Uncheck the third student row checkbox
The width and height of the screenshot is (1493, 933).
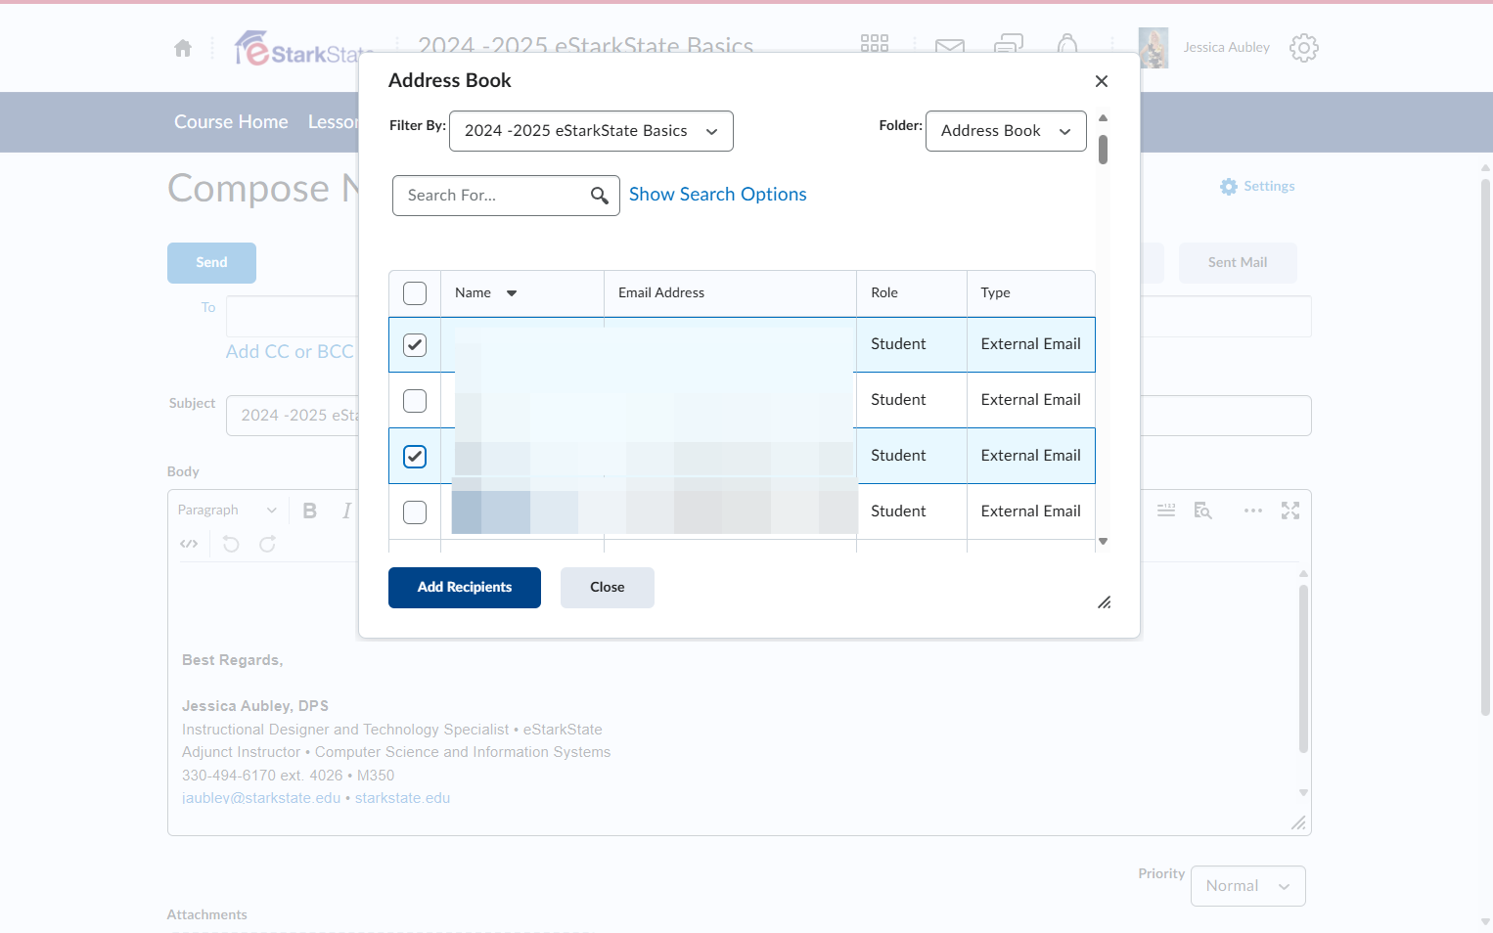pyautogui.click(x=415, y=457)
